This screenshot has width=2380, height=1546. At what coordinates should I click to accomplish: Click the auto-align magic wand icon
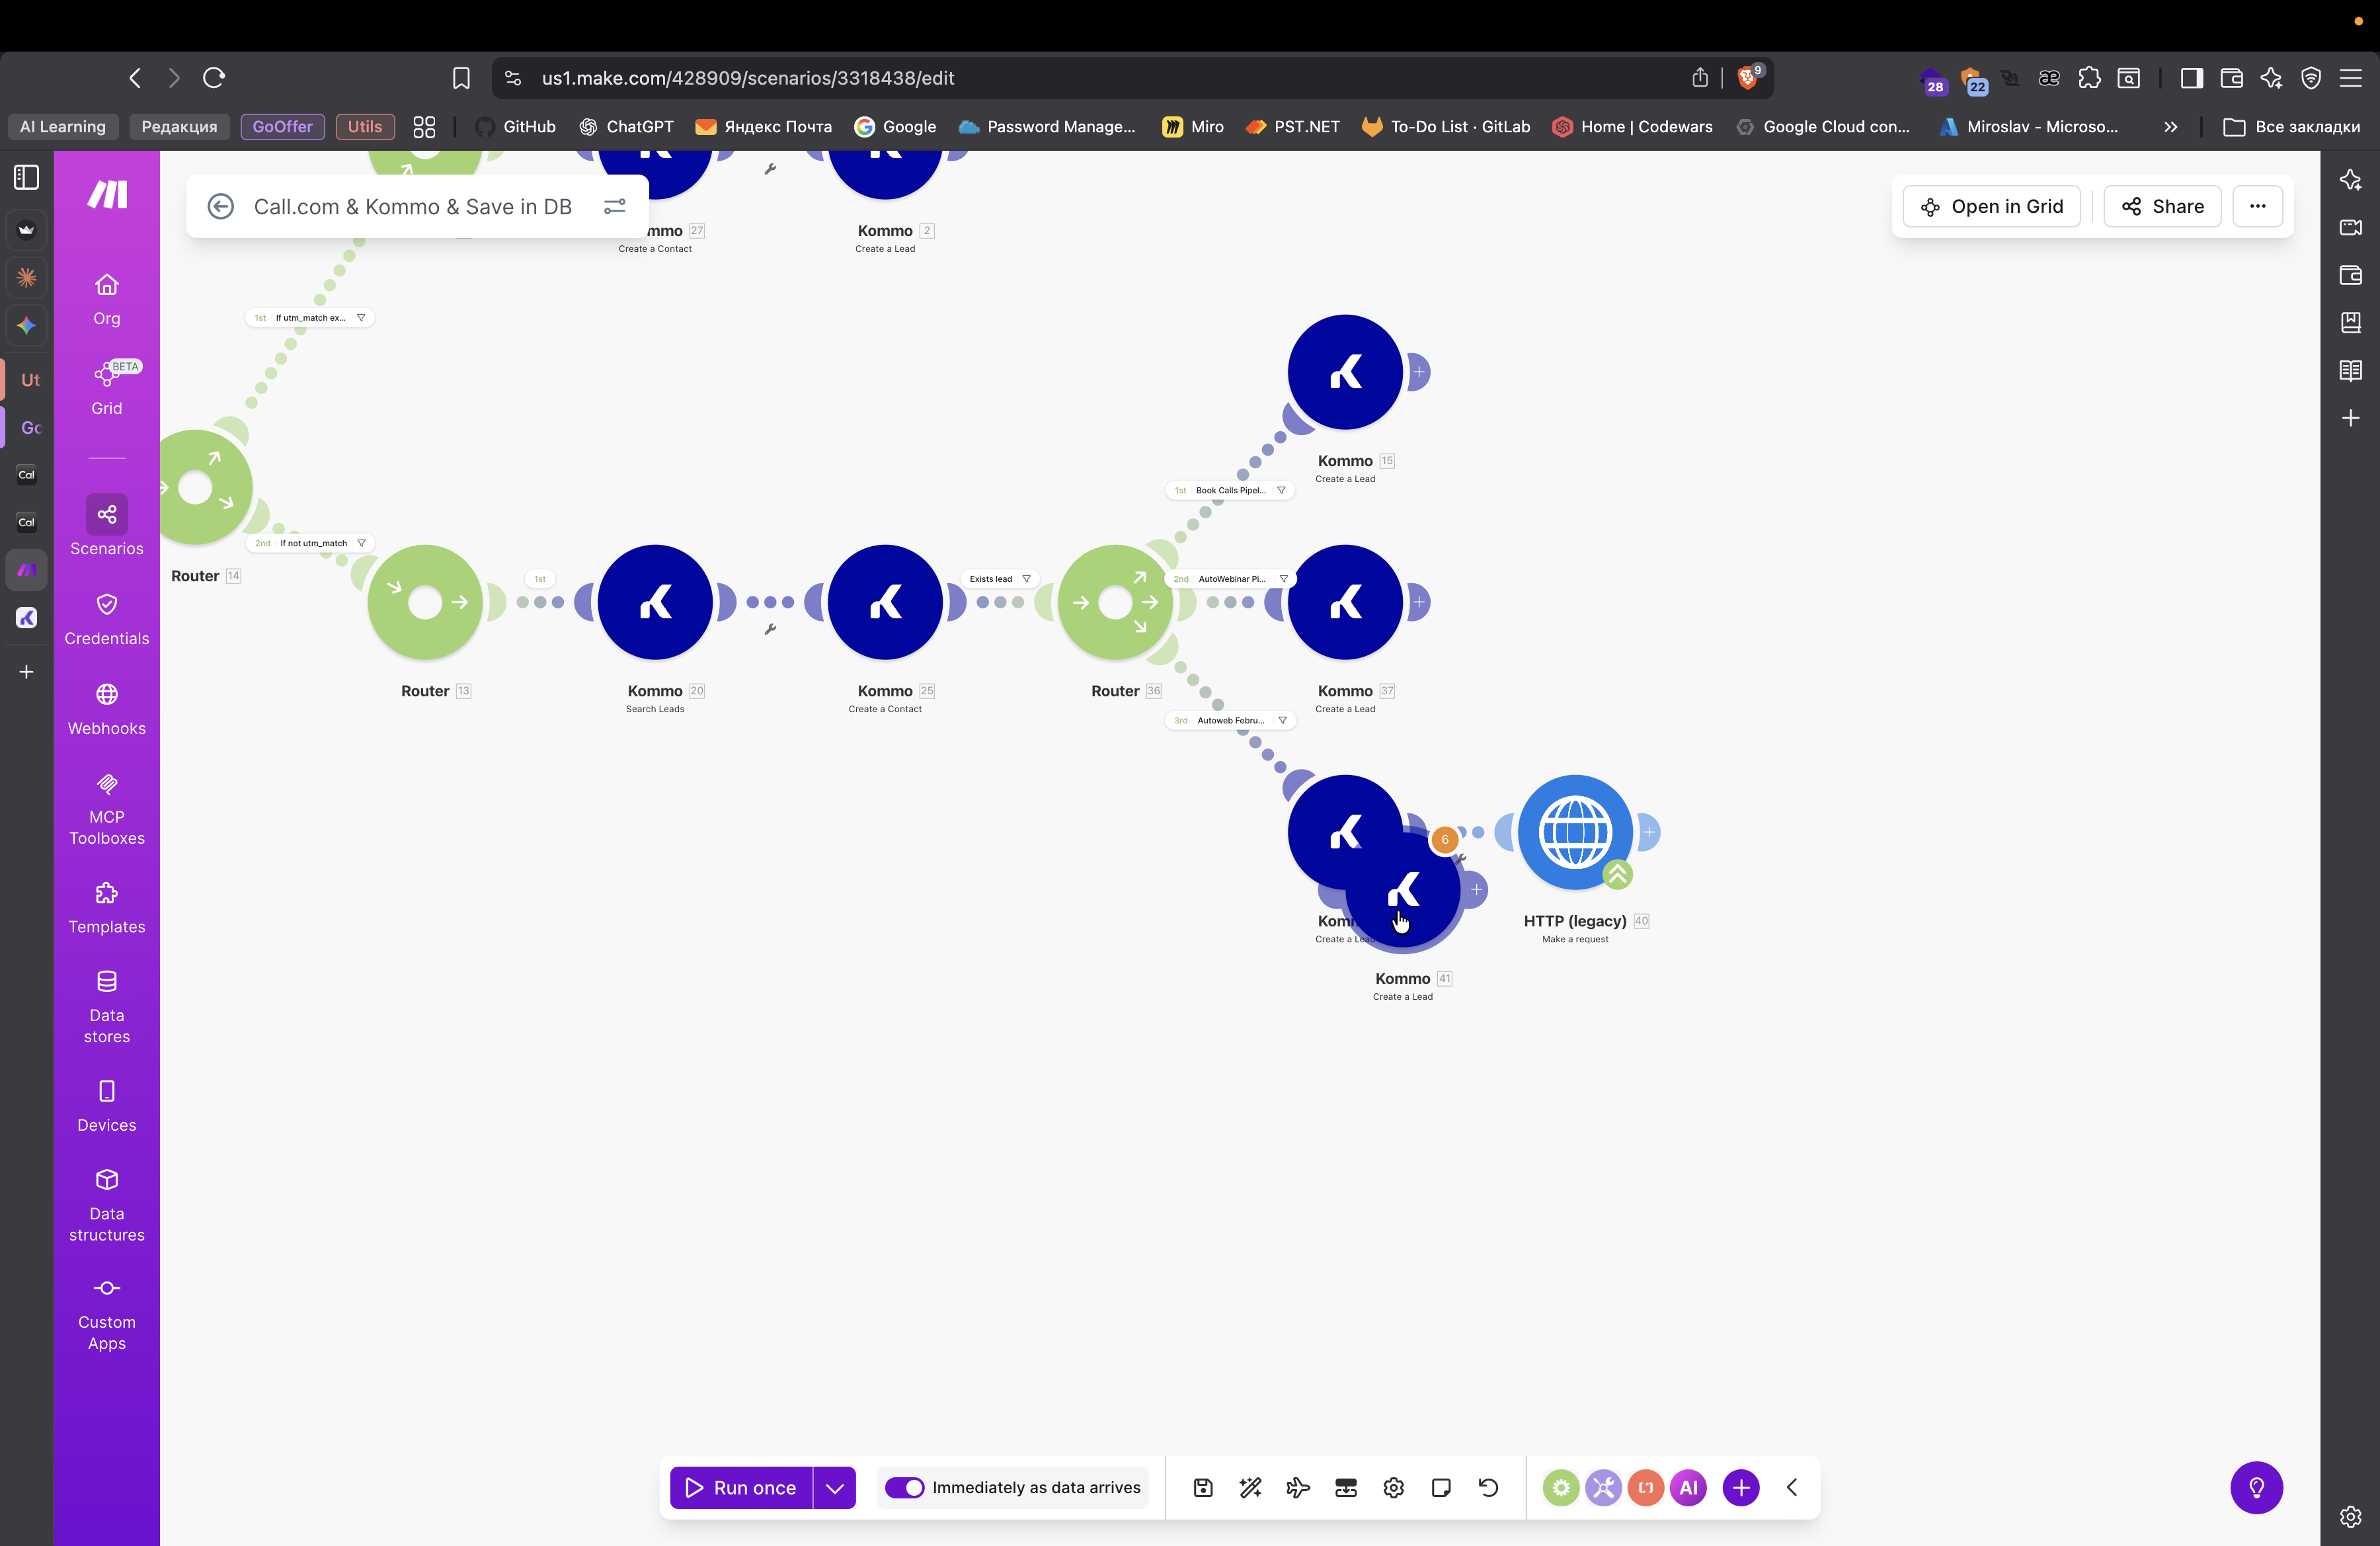(1250, 1487)
